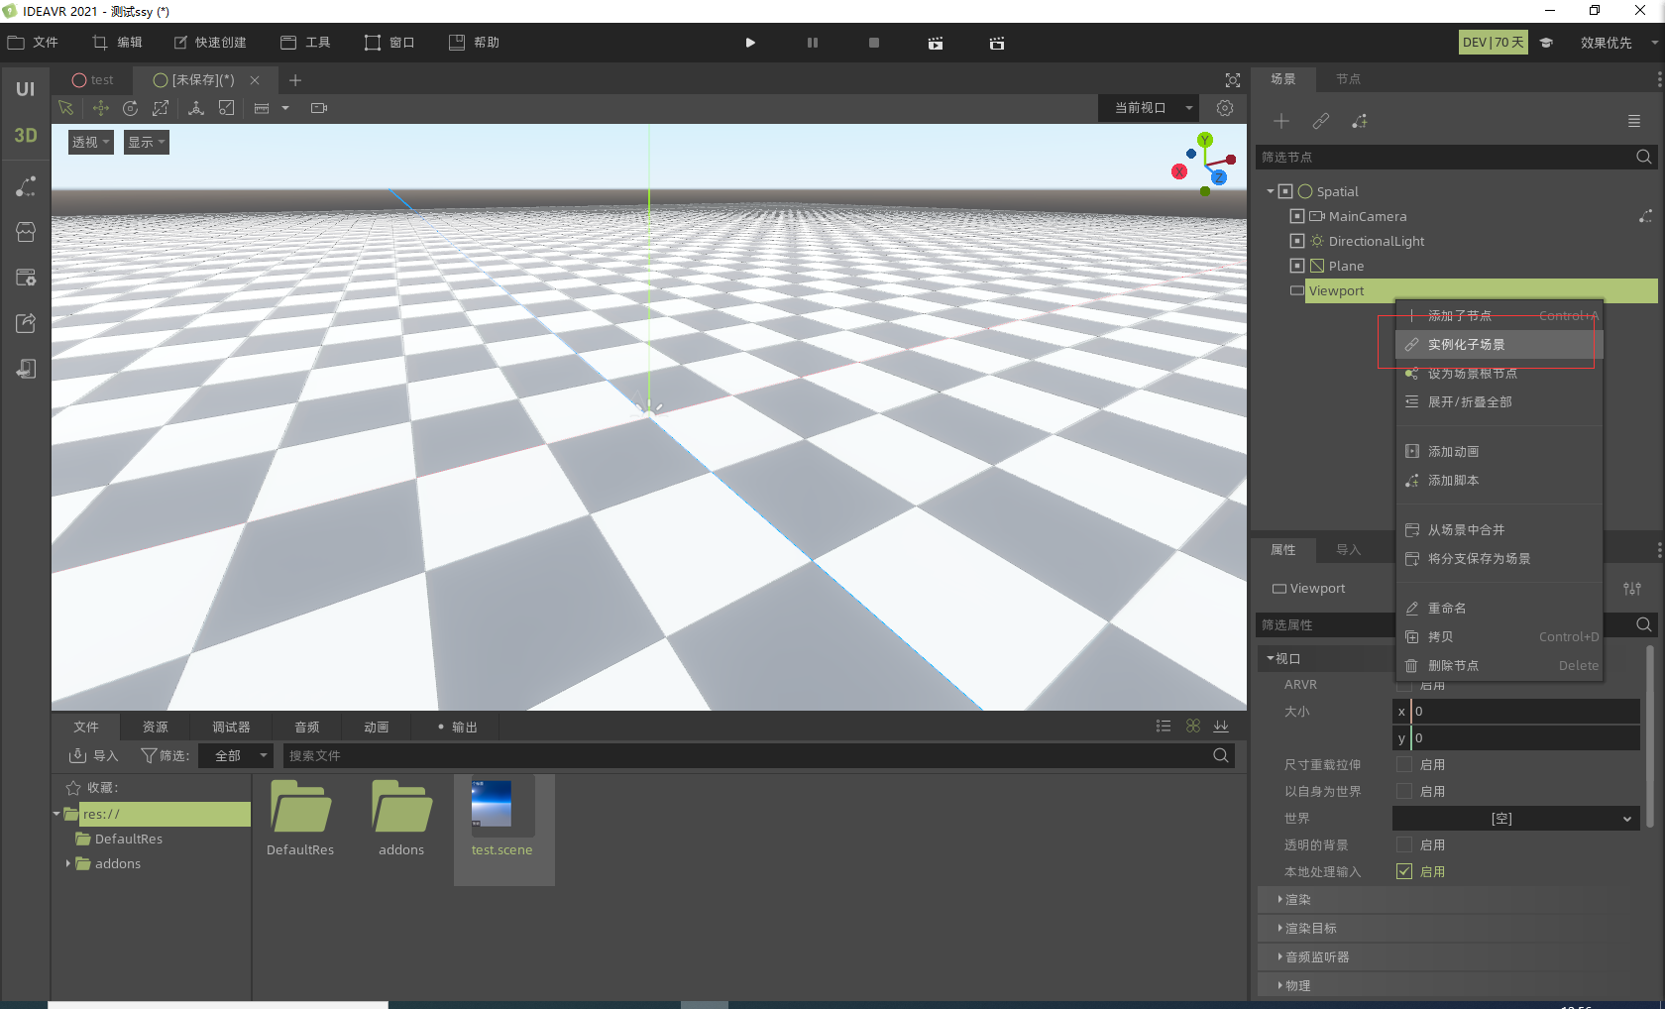Enable own world checkbox

1404,791
